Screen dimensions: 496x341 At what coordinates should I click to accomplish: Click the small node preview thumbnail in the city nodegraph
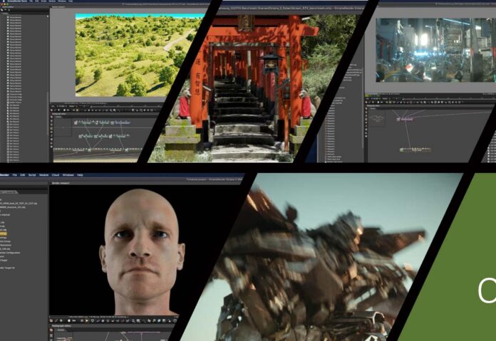pos(377,118)
